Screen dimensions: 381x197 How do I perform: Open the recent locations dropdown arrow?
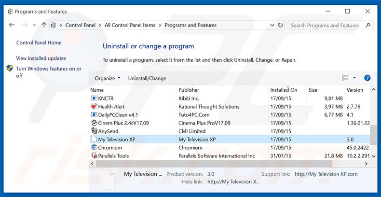coord(34,25)
